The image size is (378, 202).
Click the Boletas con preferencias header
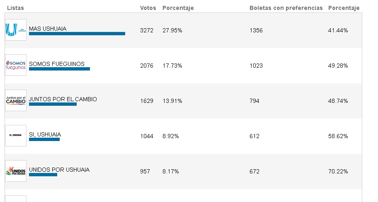click(x=286, y=8)
